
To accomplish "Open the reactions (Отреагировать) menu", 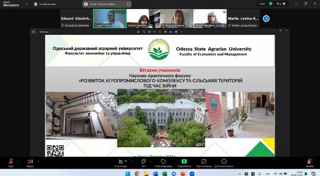I will (163, 162).
